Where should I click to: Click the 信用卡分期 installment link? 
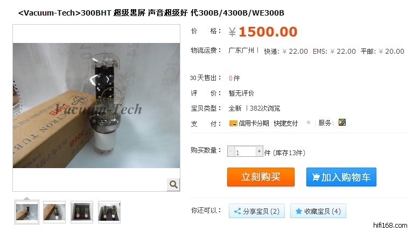[254, 123]
